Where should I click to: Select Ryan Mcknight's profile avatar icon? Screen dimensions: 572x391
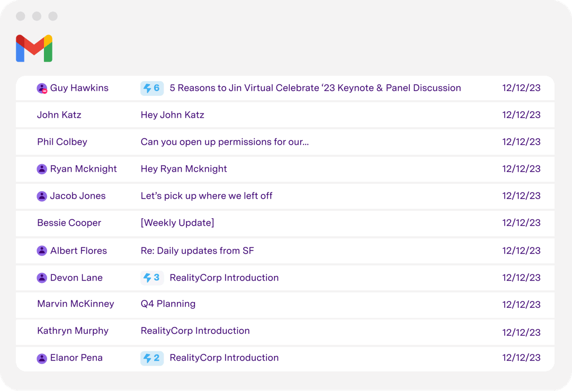point(42,168)
